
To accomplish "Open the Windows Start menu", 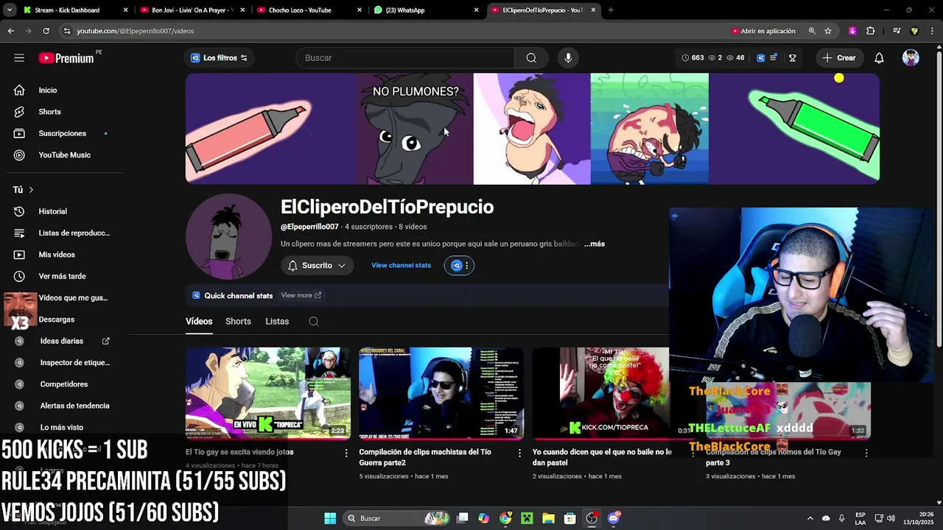I will point(330,518).
